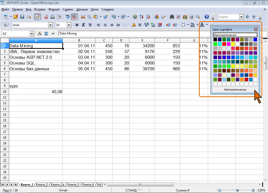Click the Sum sigma icon

[46, 34]
